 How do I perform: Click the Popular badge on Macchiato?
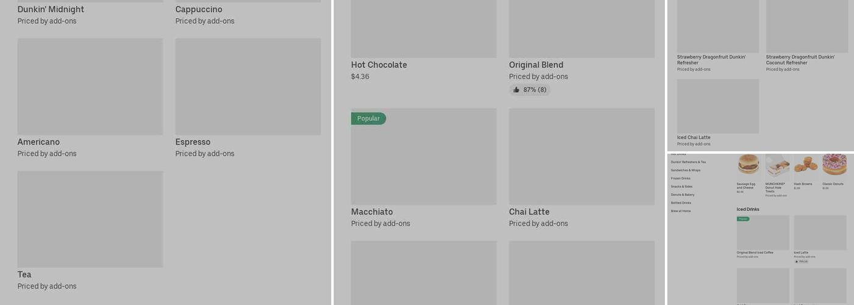click(368, 119)
